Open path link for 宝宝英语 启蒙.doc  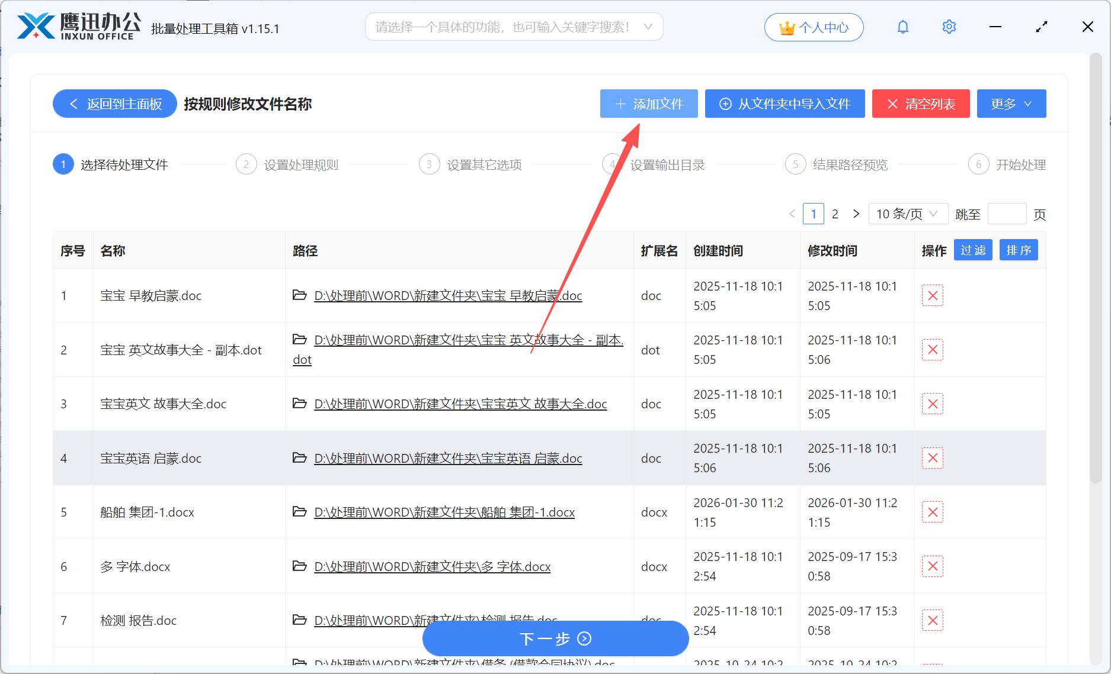coord(448,458)
